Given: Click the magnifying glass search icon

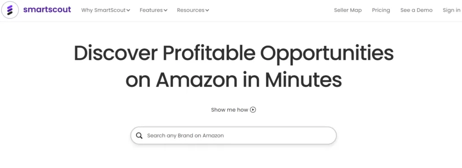Looking at the screenshot, I should click(139, 136).
